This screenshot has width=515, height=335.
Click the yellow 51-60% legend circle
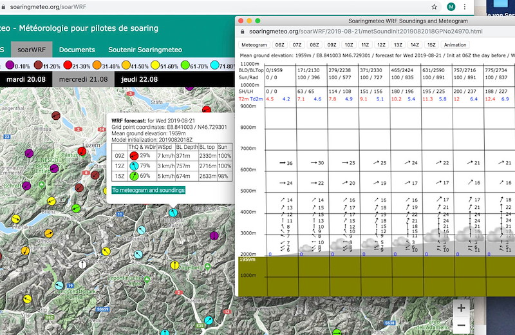click(155, 65)
